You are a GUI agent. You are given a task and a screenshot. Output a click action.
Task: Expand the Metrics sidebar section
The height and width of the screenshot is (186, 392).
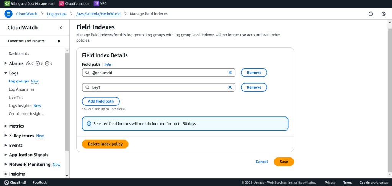point(5,126)
